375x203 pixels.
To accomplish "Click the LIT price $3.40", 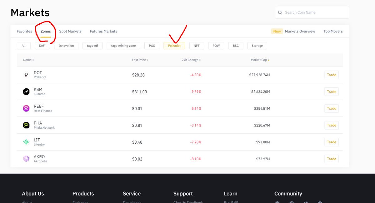I will click(137, 142).
